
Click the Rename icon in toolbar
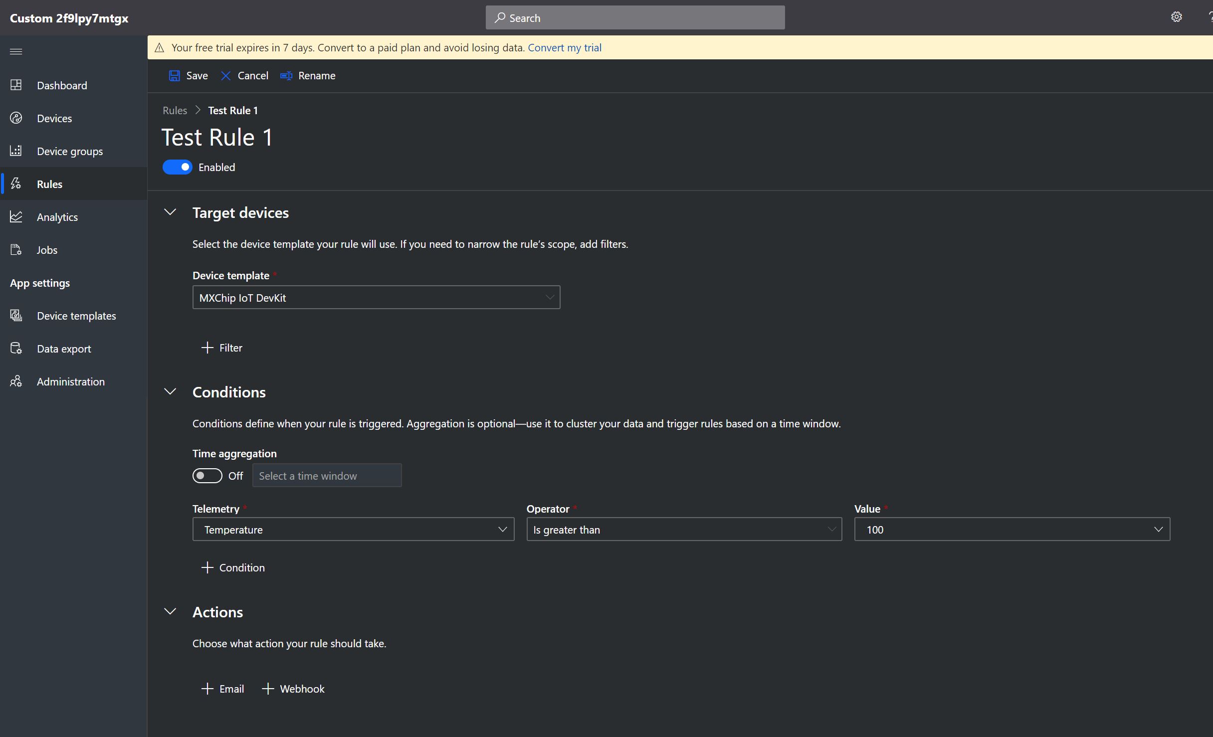click(286, 76)
